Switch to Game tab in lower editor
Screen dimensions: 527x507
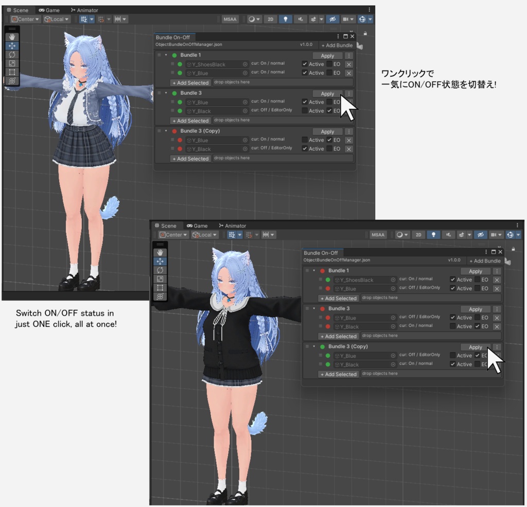pos(197,225)
